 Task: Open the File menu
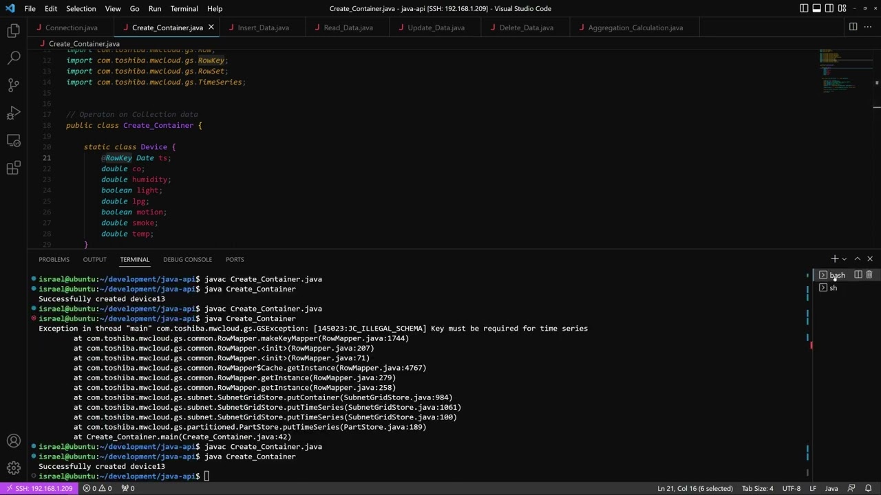[30, 8]
